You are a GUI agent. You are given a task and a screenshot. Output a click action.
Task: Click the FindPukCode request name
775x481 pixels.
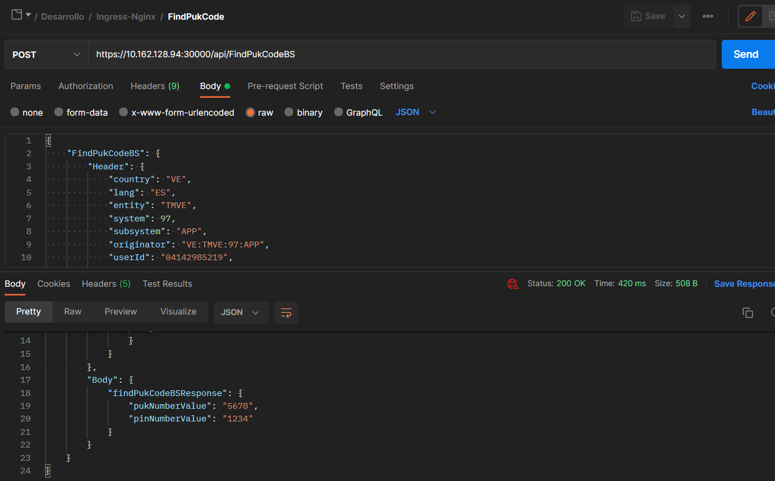click(196, 17)
